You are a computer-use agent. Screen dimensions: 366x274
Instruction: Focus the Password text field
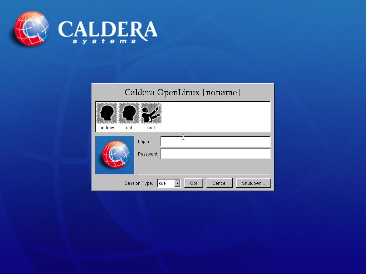point(216,154)
